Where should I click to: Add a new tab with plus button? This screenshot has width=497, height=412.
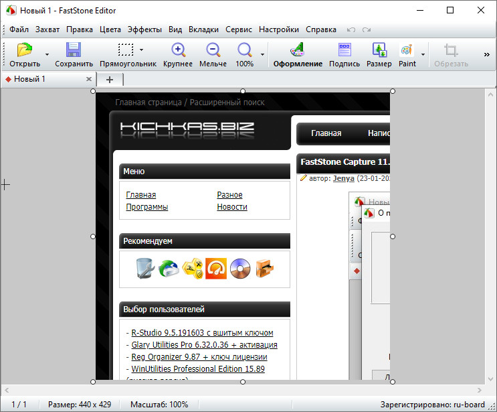[110, 79]
